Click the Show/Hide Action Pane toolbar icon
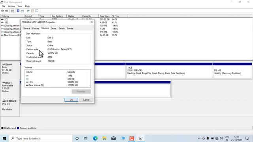 (x=23, y=11)
